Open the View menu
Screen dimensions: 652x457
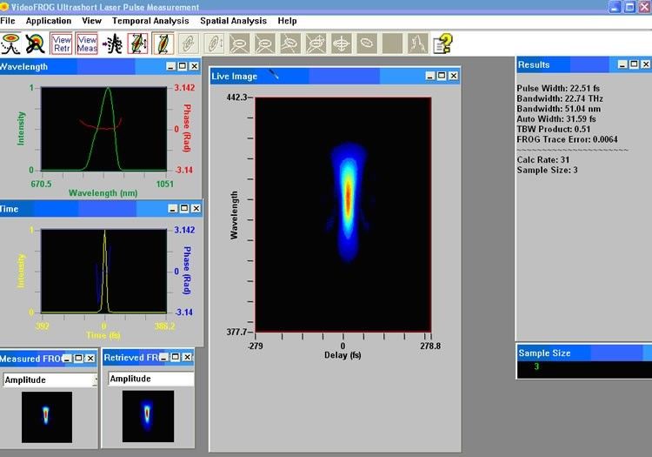pos(91,21)
